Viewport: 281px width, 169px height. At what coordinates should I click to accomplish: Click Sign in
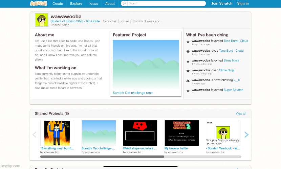click(243, 3)
